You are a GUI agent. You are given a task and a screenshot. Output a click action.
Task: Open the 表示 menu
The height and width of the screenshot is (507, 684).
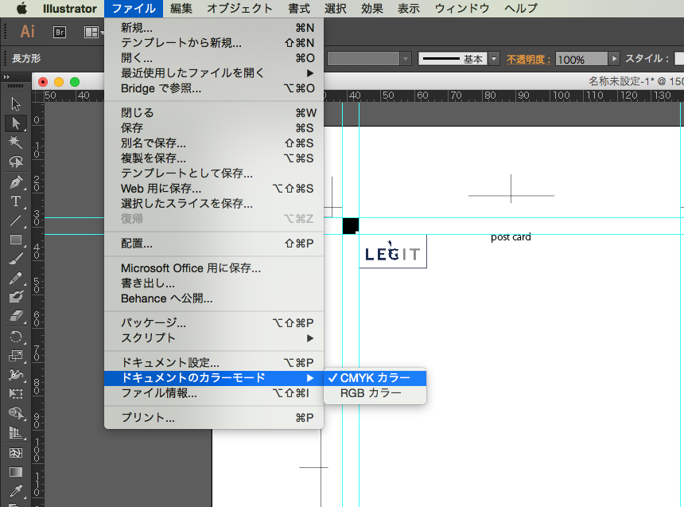[x=409, y=8]
